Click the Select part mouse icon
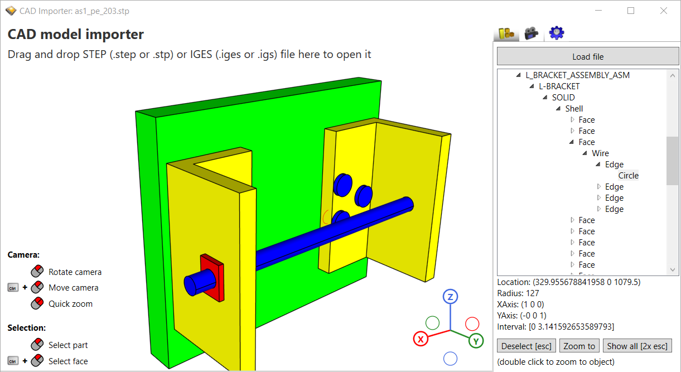 [x=36, y=345]
